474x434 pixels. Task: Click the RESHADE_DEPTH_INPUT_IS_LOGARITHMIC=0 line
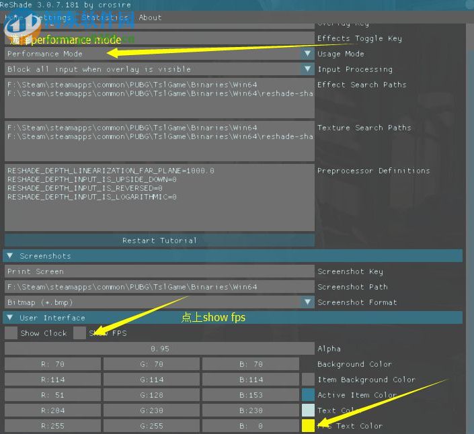coord(92,197)
